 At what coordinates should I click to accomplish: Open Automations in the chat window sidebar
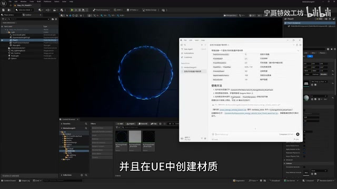coord(189,53)
